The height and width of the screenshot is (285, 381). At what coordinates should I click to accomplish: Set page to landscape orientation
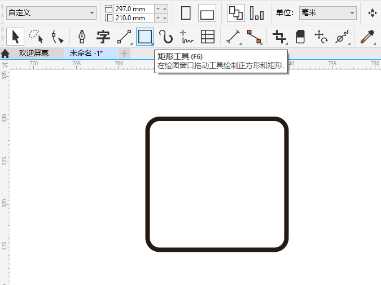(207, 13)
